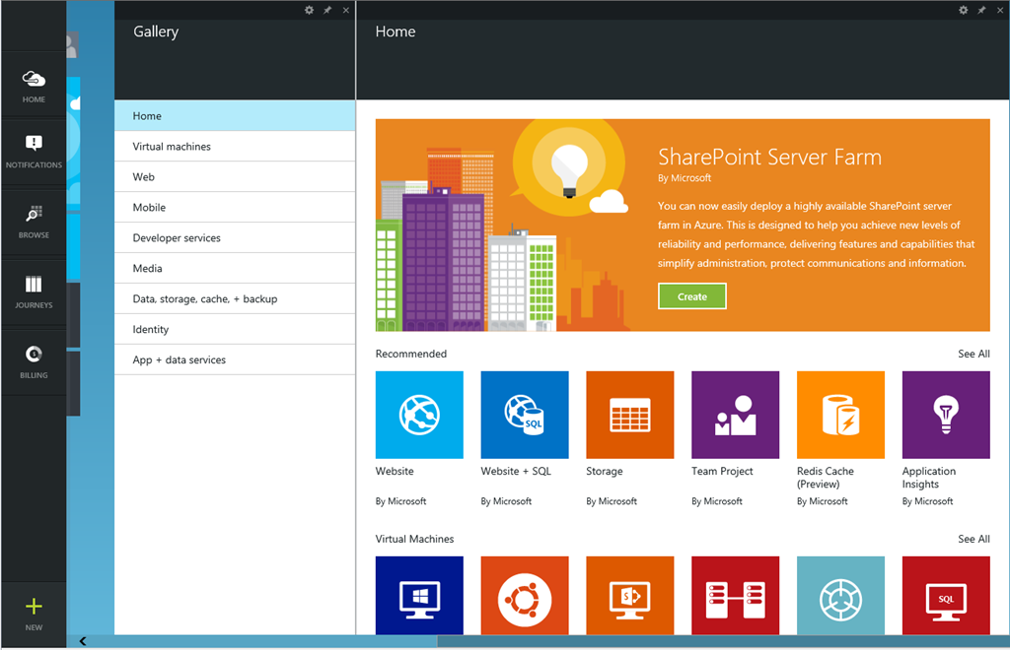Viewport: 1010px width, 650px height.
Task: Click the Team Project label
Action: pyautogui.click(x=722, y=472)
